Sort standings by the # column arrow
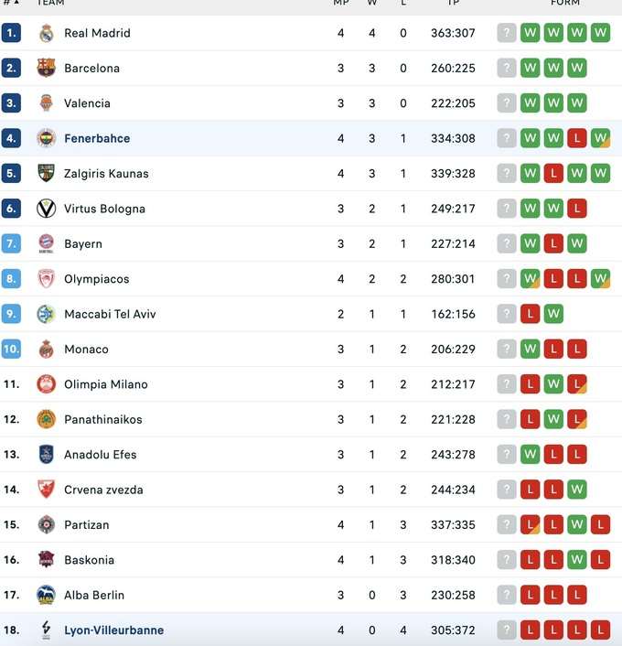 click(16, 3)
